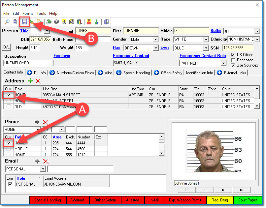
Task: Remove email with red X icon
Action: point(46,161)
